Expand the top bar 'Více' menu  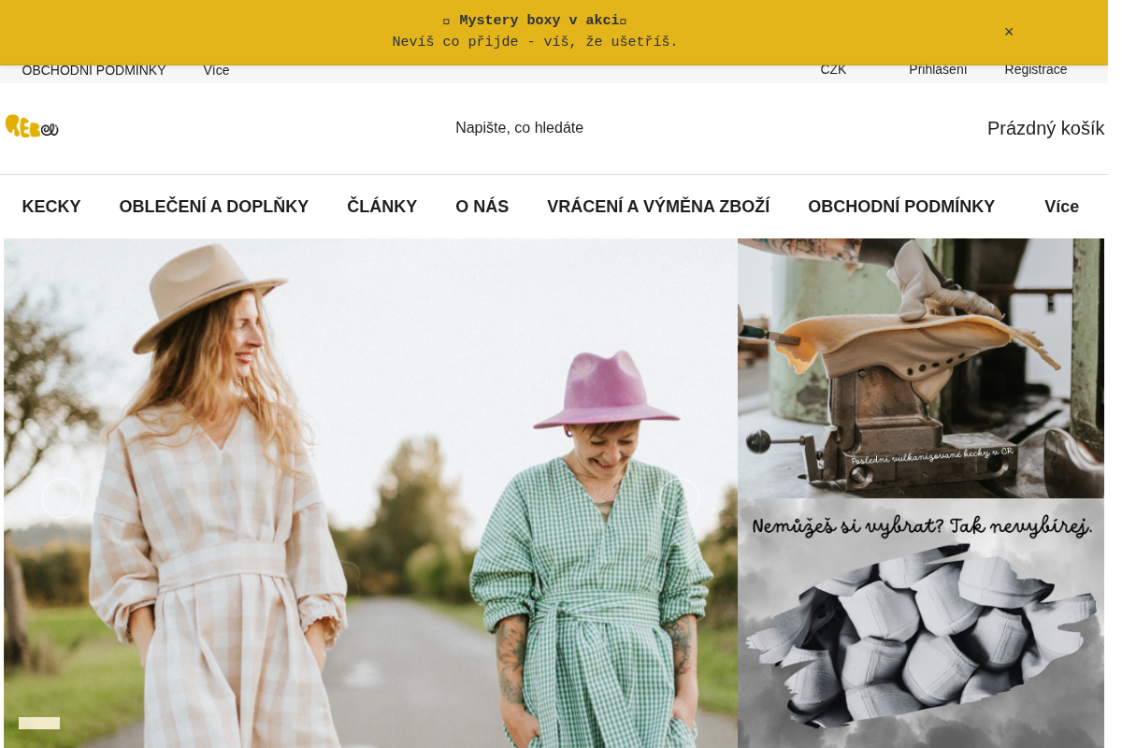[216, 70]
